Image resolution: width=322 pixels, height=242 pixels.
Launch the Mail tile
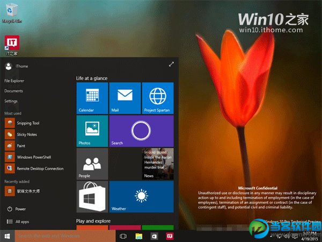[x=125, y=98]
